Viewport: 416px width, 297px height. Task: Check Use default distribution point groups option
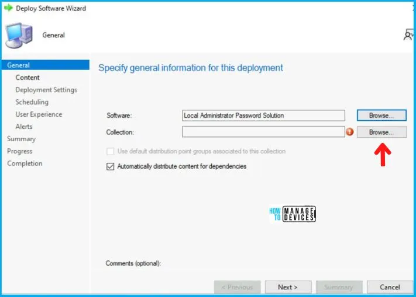[x=111, y=151]
